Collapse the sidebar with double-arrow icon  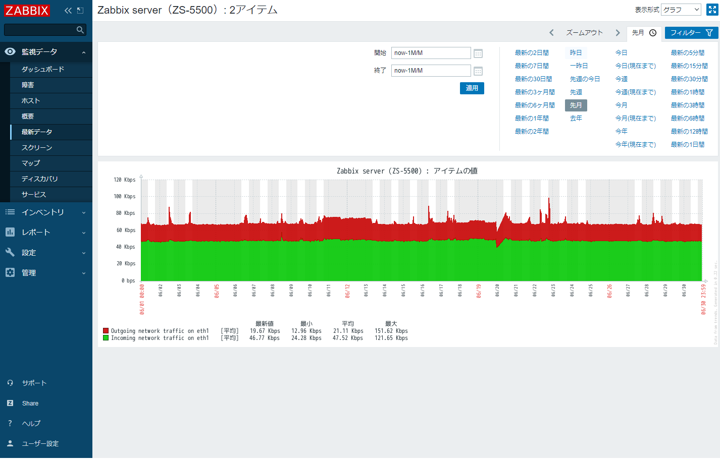tap(68, 11)
